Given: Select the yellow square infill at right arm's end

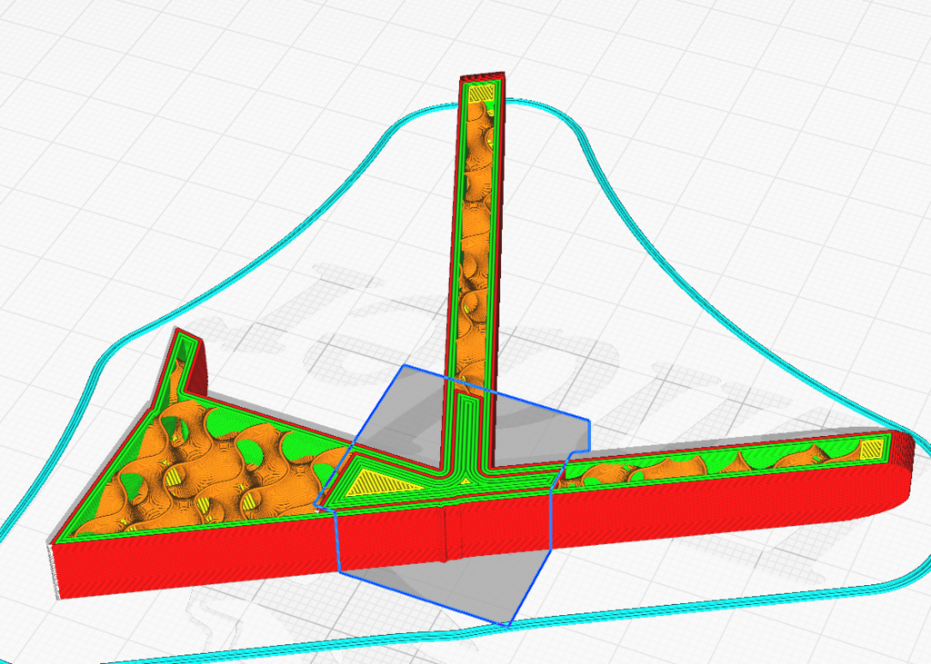Looking at the screenshot, I should [871, 450].
